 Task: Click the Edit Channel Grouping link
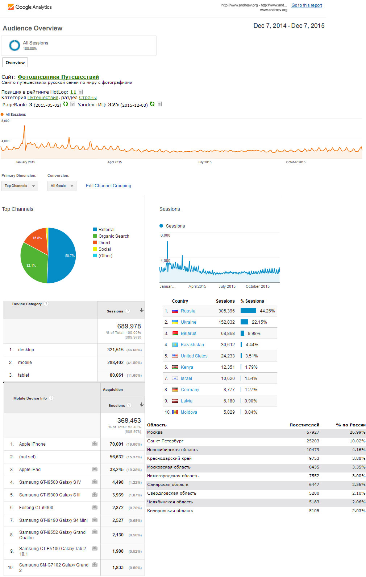(x=108, y=186)
